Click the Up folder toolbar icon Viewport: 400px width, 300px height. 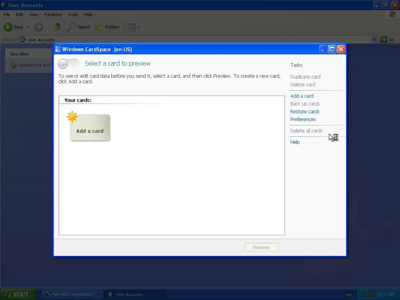pos(57,27)
